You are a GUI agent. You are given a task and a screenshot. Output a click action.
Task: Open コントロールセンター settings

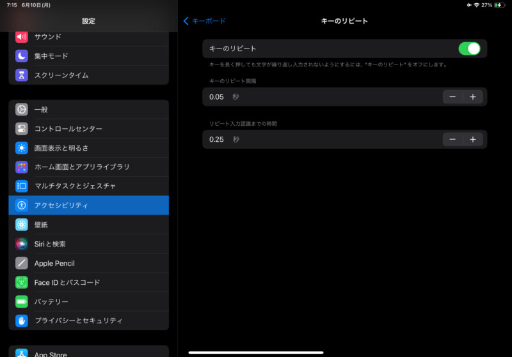[x=89, y=128]
